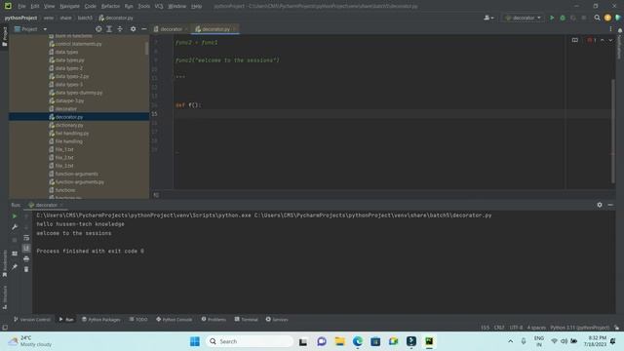Click the red error indicator in editor
Image resolution: width=624 pixels, height=351 pixels.
pos(592,40)
